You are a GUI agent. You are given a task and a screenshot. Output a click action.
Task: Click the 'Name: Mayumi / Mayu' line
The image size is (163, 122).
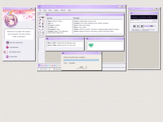point(55,21)
